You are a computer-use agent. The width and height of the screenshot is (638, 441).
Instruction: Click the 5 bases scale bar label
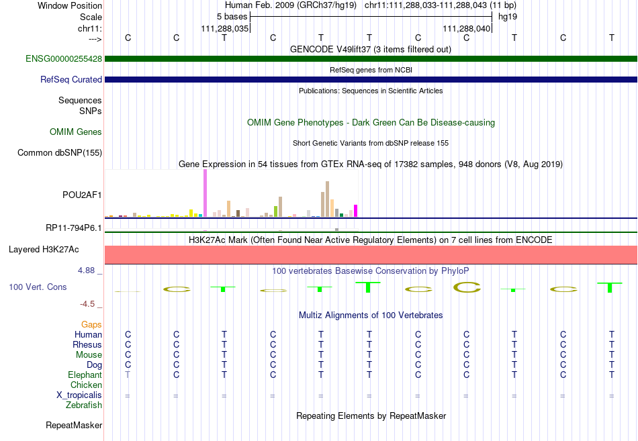point(232,17)
